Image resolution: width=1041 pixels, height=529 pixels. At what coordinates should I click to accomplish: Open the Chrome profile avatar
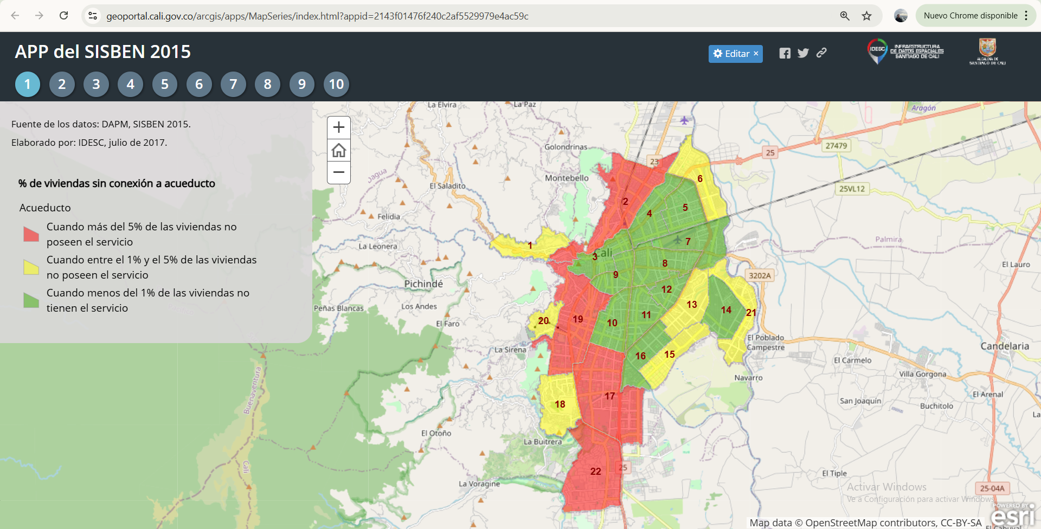click(x=901, y=16)
